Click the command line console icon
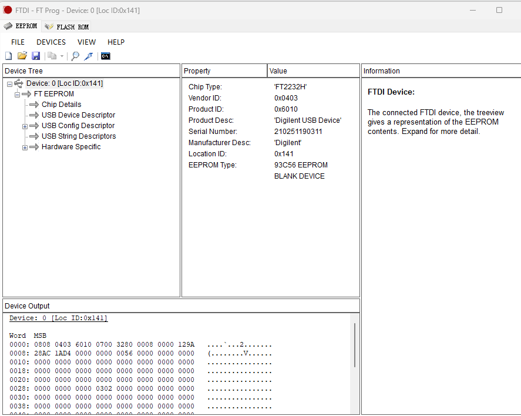Image resolution: width=521 pixels, height=416 pixels. pos(106,56)
